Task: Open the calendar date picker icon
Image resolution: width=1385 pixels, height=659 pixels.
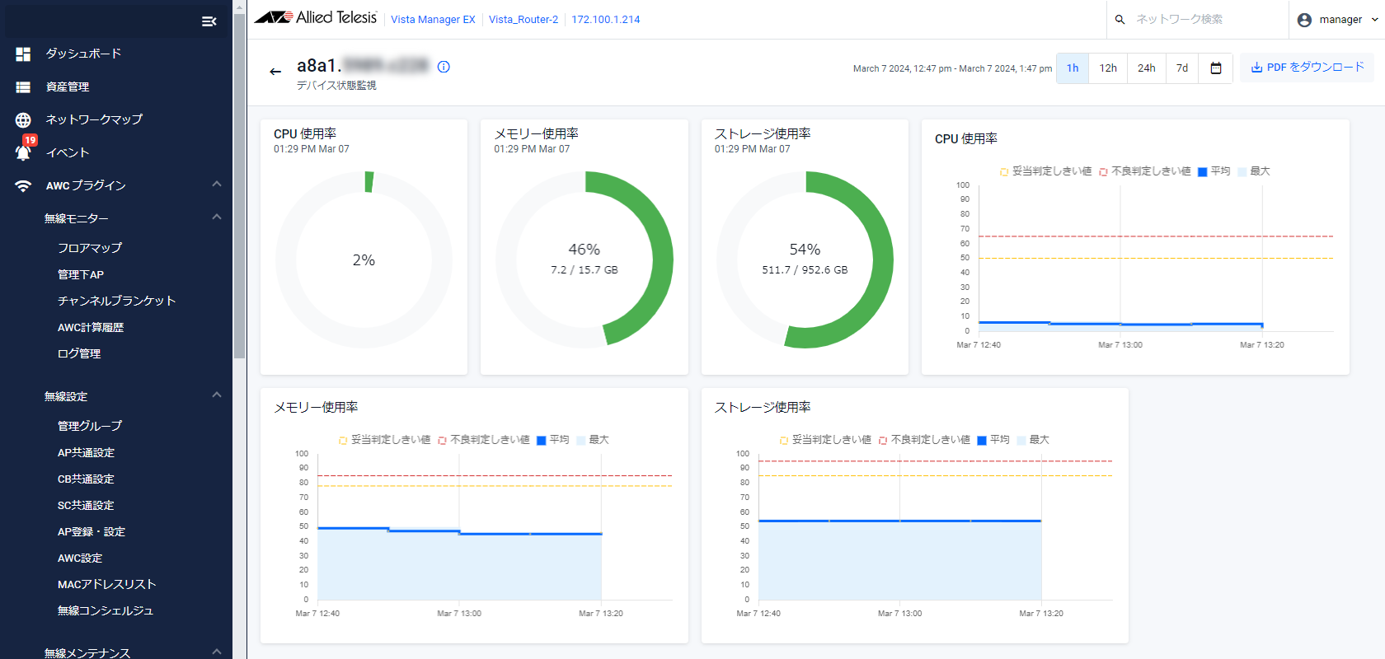Action: pyautogui.click(x=1215, y=68)
